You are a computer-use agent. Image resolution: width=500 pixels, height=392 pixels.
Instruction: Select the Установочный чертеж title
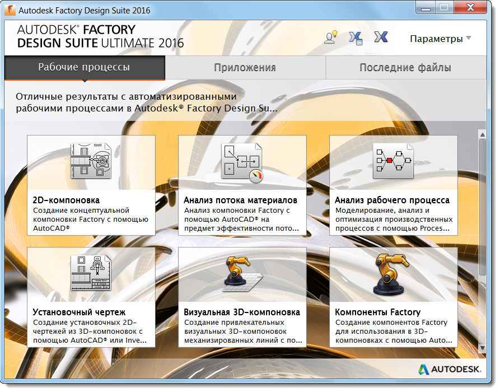tap(79, 312)
